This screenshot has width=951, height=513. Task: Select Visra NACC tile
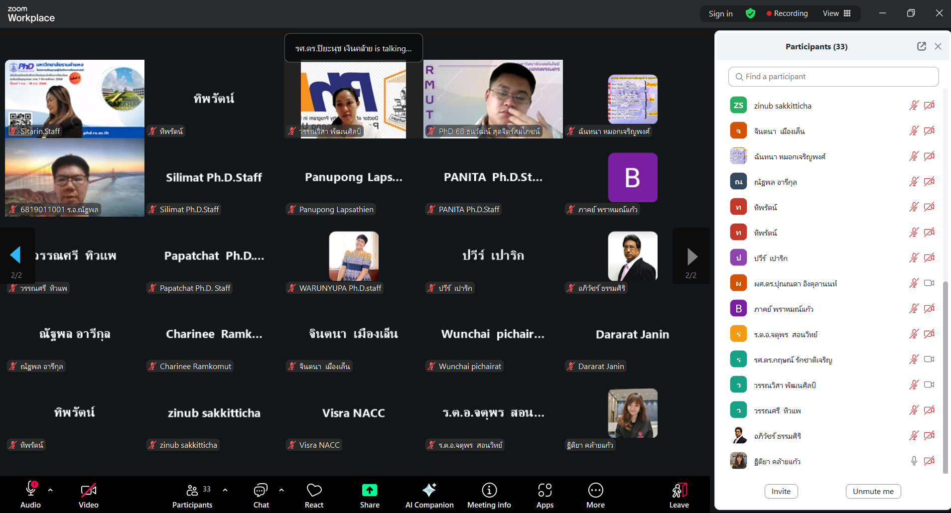point(354,413)
